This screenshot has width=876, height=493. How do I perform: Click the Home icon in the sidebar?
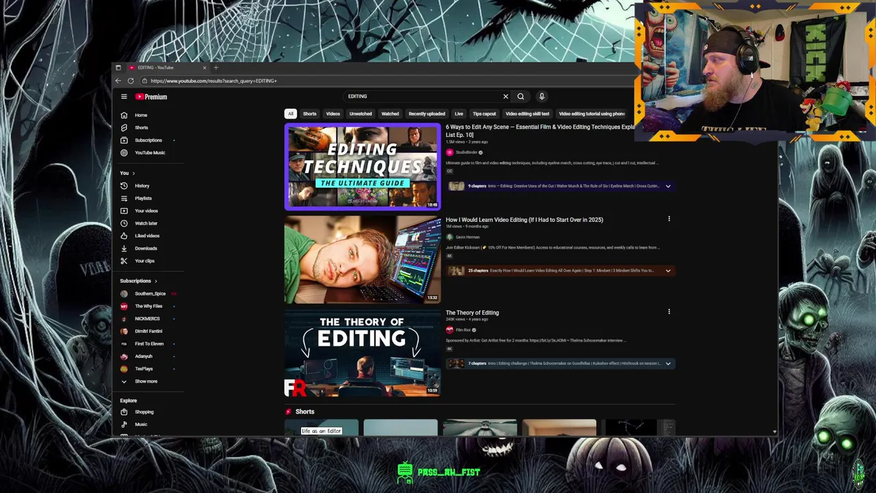coord(124,115)
